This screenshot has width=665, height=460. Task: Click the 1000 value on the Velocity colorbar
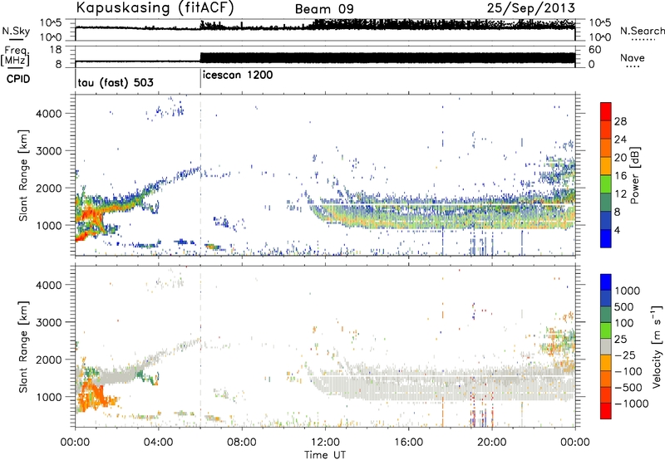pyautogui.click(x=628, y=291)
